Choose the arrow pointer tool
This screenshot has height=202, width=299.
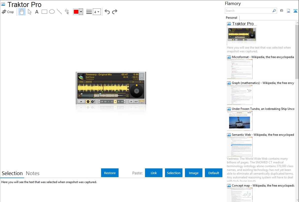tap(29, 12)
